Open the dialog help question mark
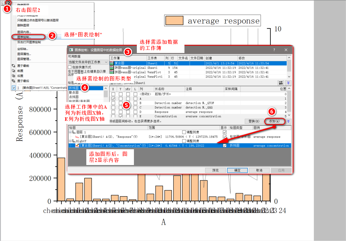 click(x=274, y=50)
